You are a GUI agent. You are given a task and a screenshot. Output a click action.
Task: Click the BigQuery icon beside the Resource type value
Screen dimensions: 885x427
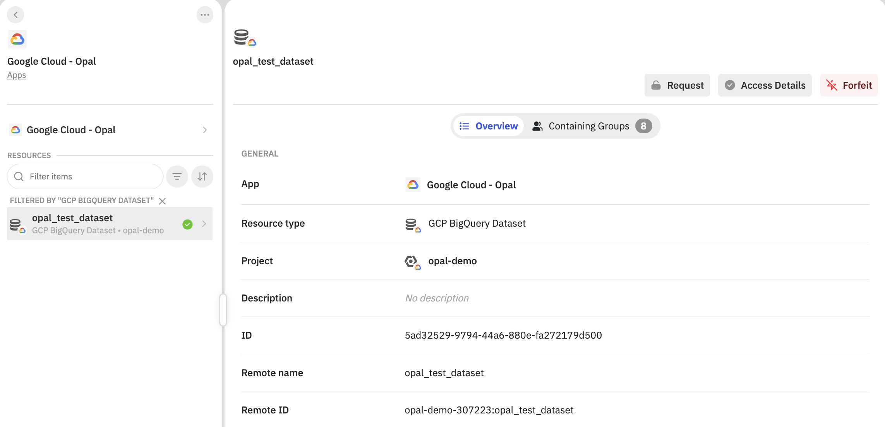tap(413, 225)
